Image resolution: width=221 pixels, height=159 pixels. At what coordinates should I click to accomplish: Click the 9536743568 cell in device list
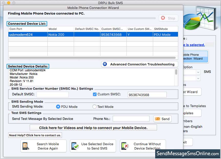[x=113, y=35]
